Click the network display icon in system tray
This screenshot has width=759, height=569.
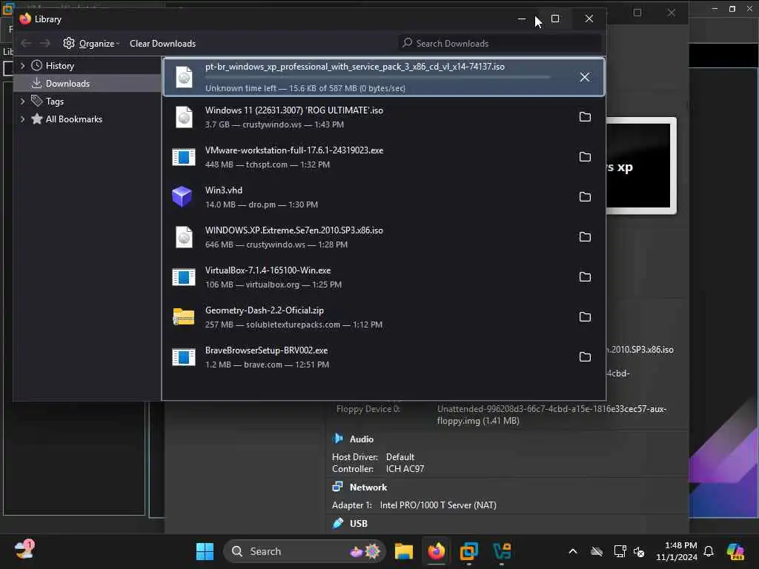(620, 551)
